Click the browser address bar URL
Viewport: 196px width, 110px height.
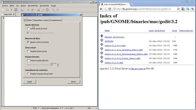coord(144,9)
